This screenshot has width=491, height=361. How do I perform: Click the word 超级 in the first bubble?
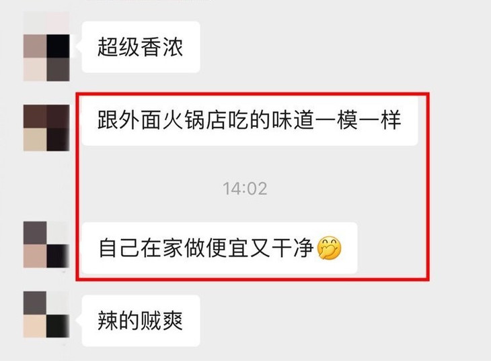(x=119, y=47)
